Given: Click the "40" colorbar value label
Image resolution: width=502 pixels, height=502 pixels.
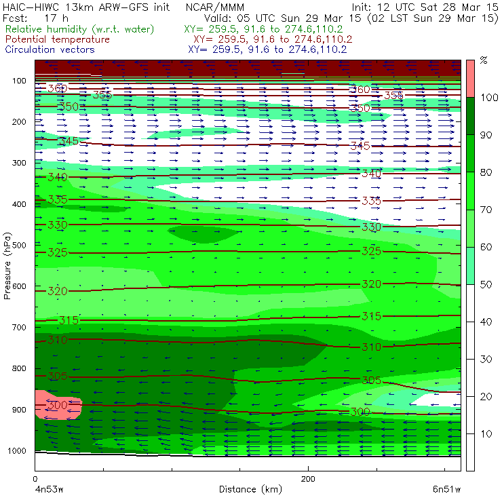Looking at the screenshot, I should (486, 322).
